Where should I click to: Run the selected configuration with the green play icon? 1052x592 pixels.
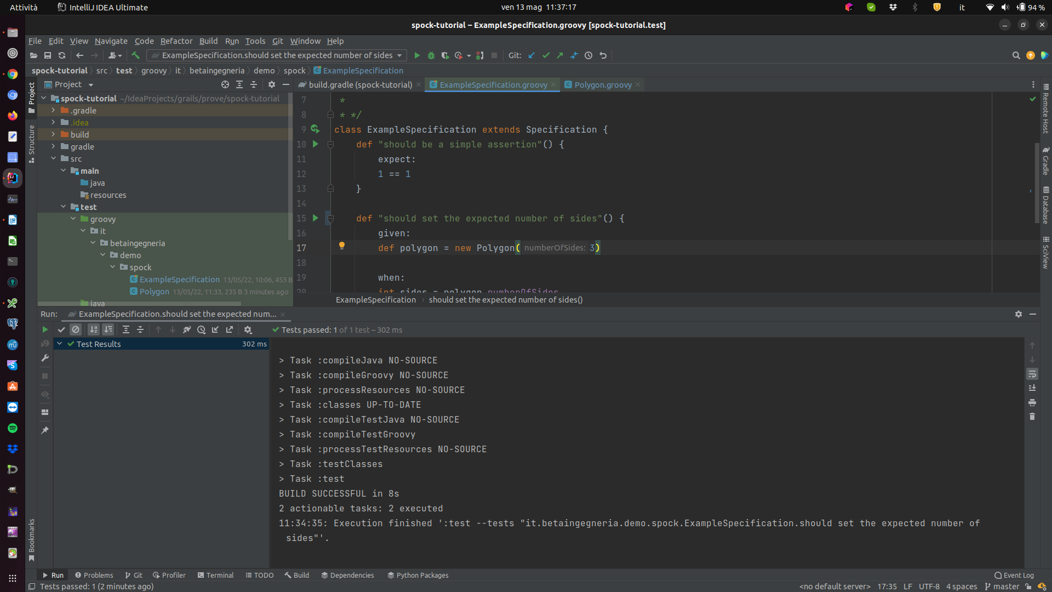[417, 55]
